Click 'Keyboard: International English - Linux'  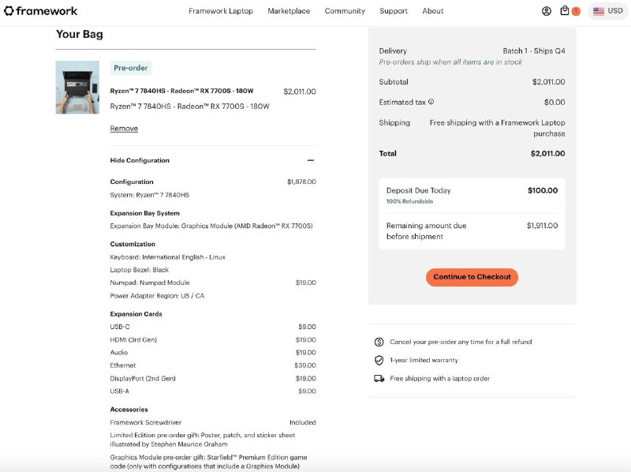coord(167,257)
